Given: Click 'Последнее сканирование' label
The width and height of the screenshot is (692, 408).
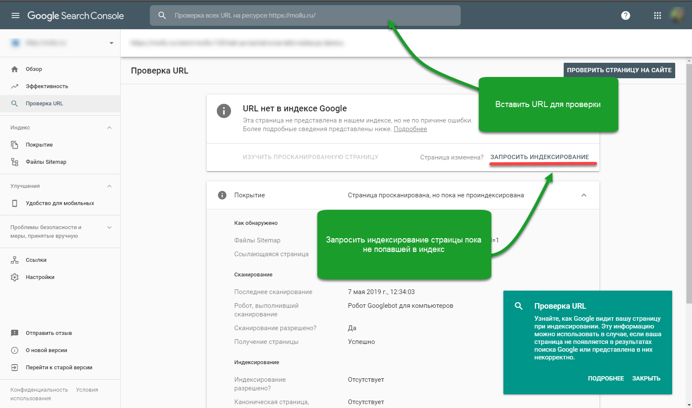Looking at the screenshot, I should click(x=273, y=292).
